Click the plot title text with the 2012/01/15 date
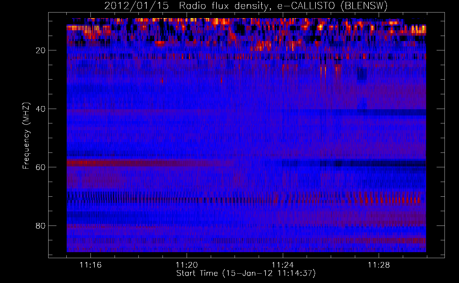The height and width of the screenshot is (283, 459). pos(246,6)
